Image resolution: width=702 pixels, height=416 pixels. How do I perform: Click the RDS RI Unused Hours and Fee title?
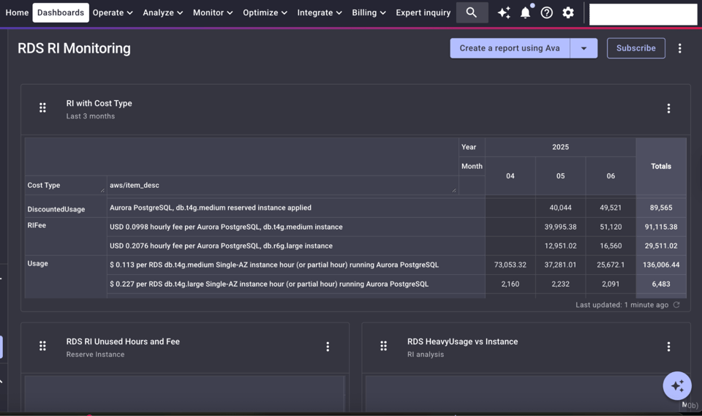coord(123,341)
